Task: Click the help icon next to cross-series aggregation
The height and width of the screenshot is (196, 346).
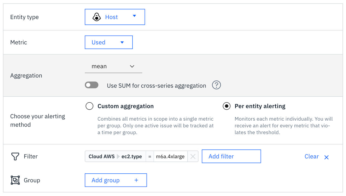Action: (216, 85)
